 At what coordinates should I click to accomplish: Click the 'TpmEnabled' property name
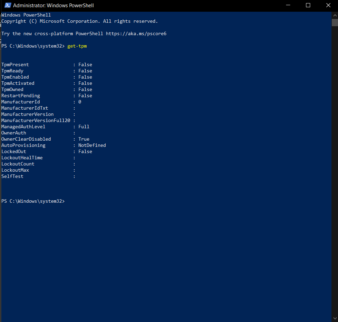coord(15,77)
